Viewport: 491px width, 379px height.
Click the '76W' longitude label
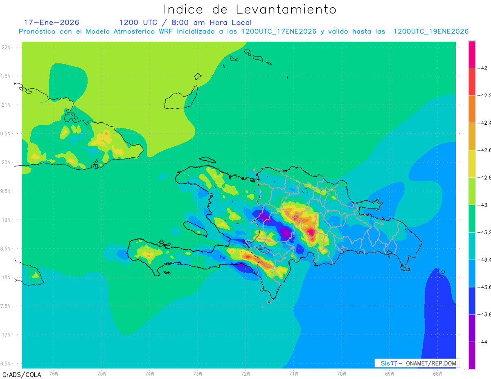coord(54,374)
